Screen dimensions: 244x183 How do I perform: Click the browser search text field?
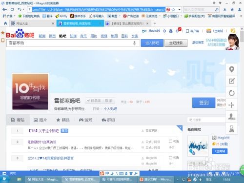tap(199, 10)
